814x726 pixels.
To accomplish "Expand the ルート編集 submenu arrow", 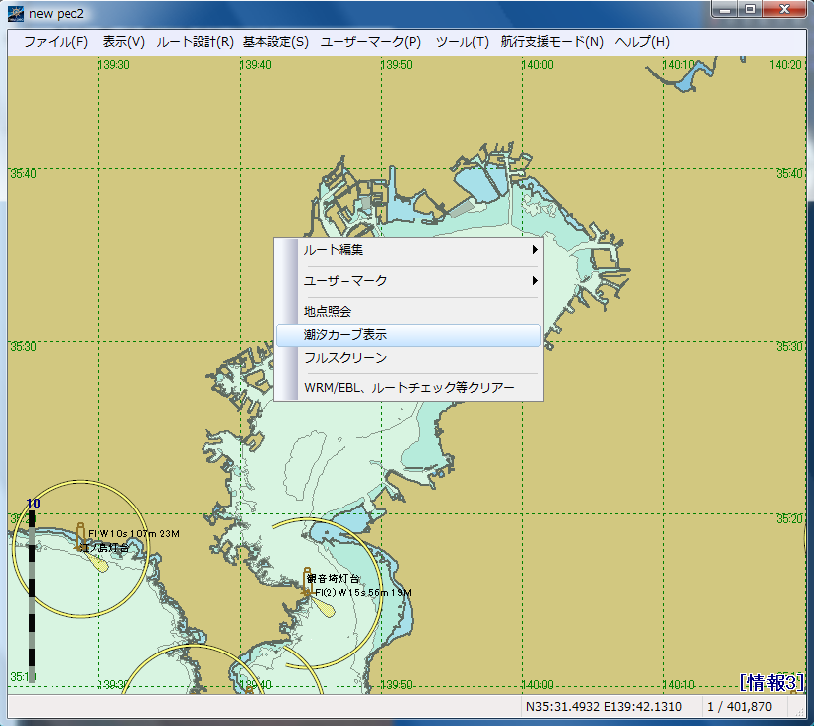I will click(x=535, y=250).
